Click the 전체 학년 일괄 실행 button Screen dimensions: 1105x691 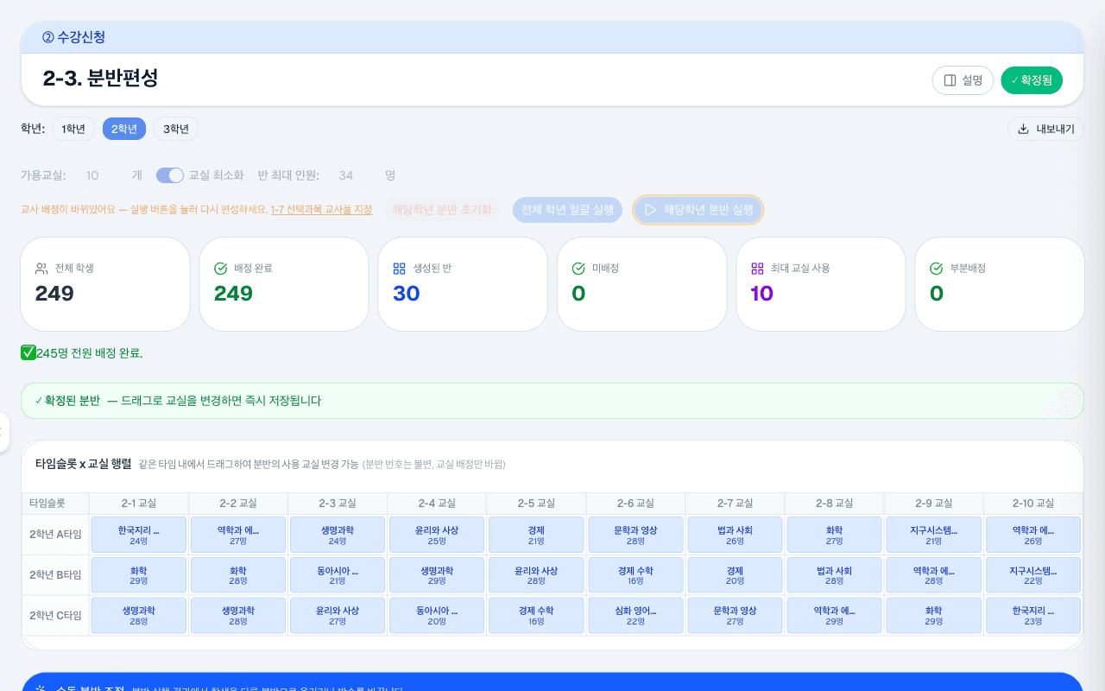pos(567,210)
